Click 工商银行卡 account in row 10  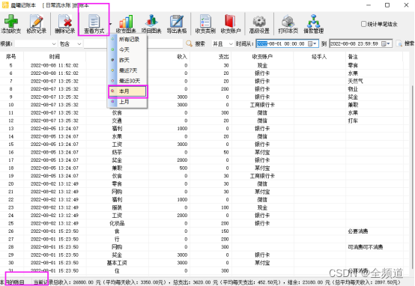(262, 105)
